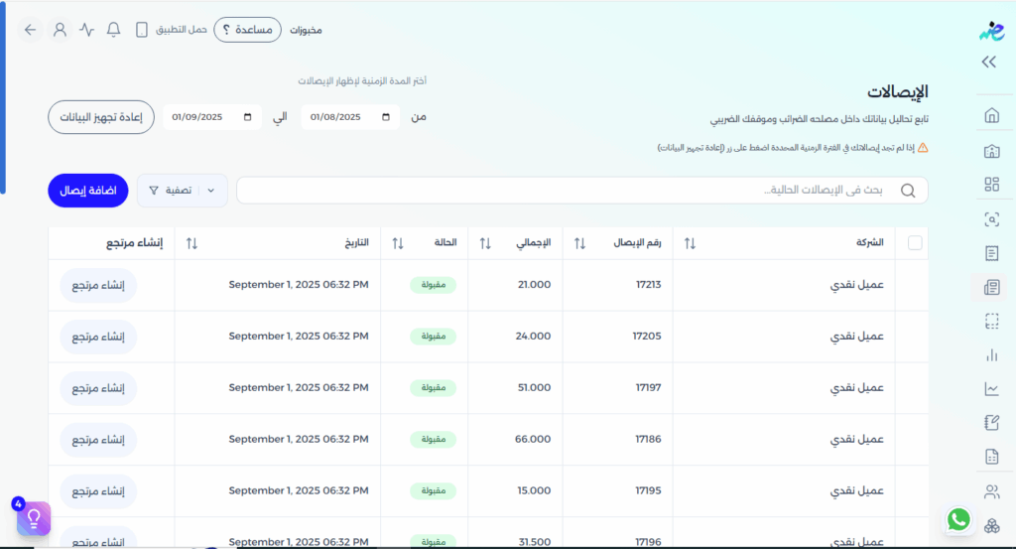
Task: Click the user profile icon
Action: point(60,30)
